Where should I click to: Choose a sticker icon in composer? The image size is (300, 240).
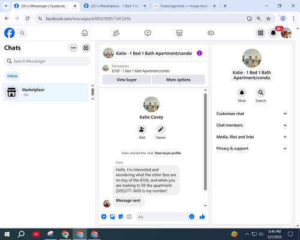pyautogui.click(x=121, y=217)
